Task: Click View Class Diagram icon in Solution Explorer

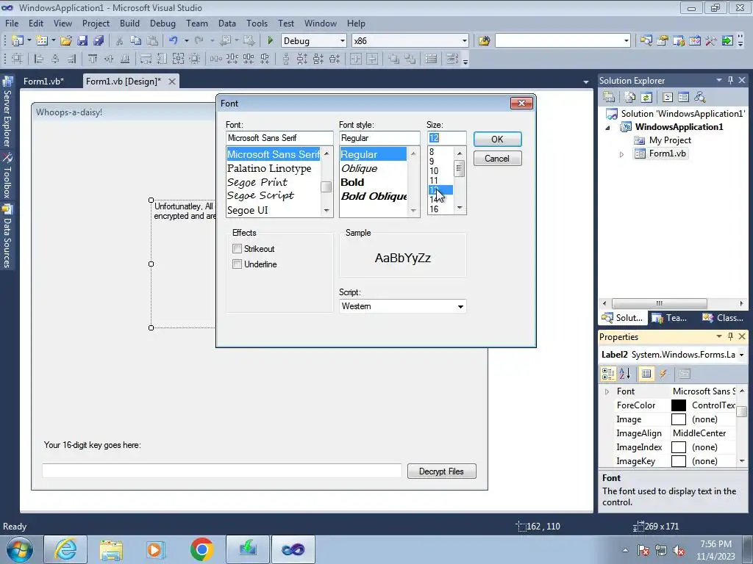Action: pos(700,98)
